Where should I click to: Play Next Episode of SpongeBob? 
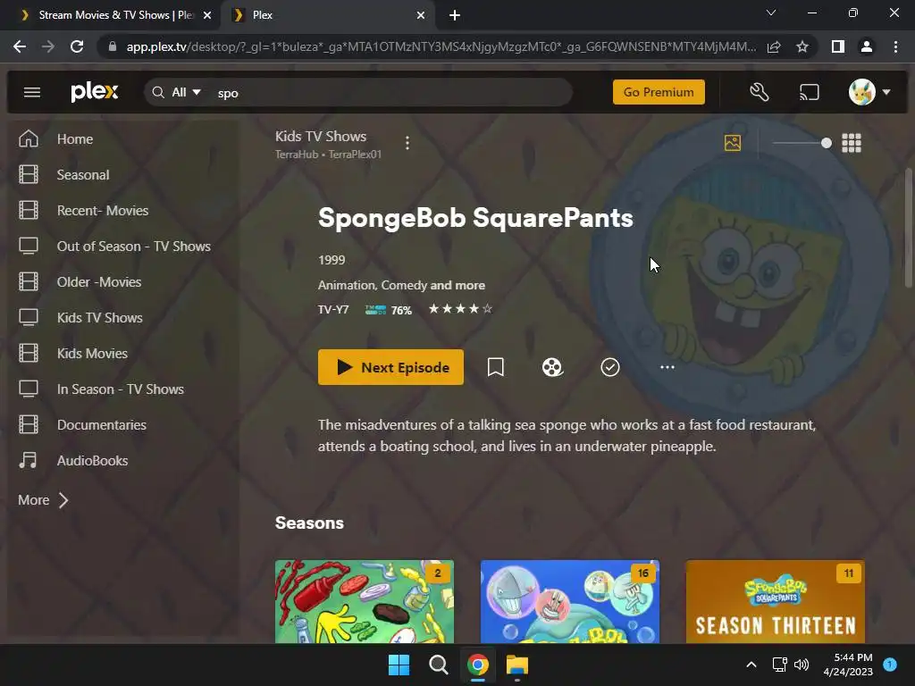390,367
